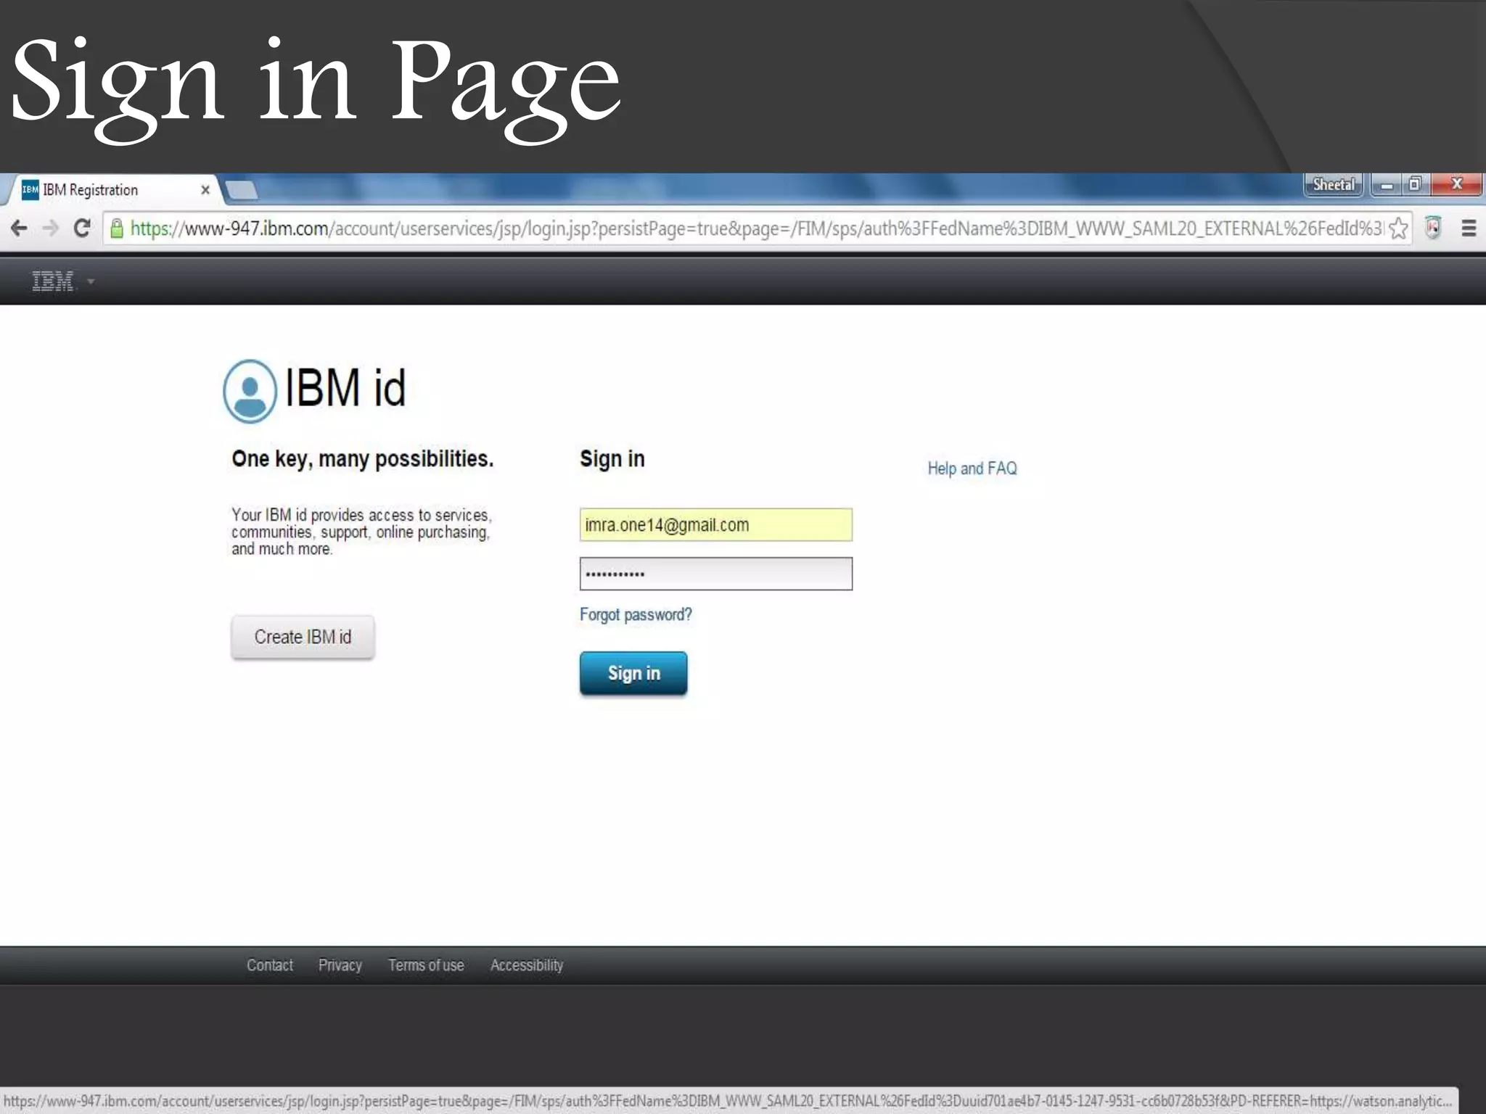The width and height of the screenshot is (1486, 1114).
Task: Close the IBM Registration tab
Action: tap(205, 190)
